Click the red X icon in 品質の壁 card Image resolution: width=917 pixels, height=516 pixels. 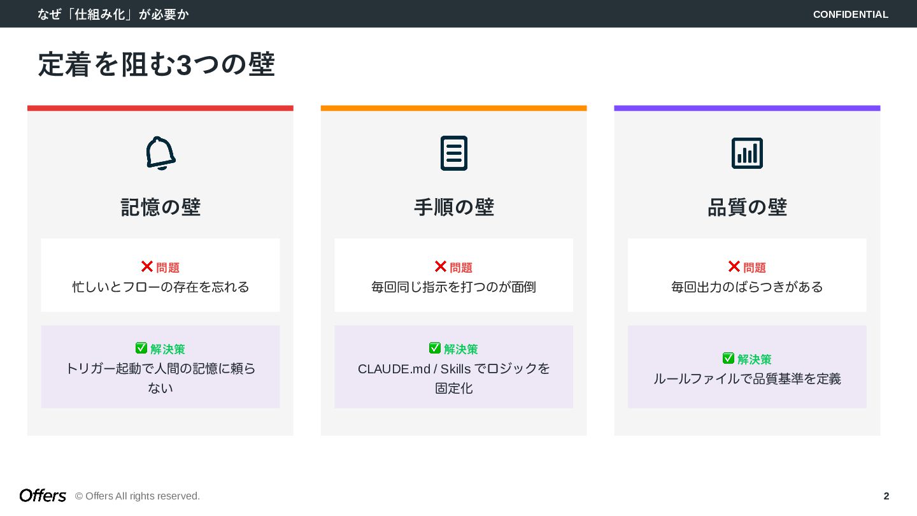734,267
